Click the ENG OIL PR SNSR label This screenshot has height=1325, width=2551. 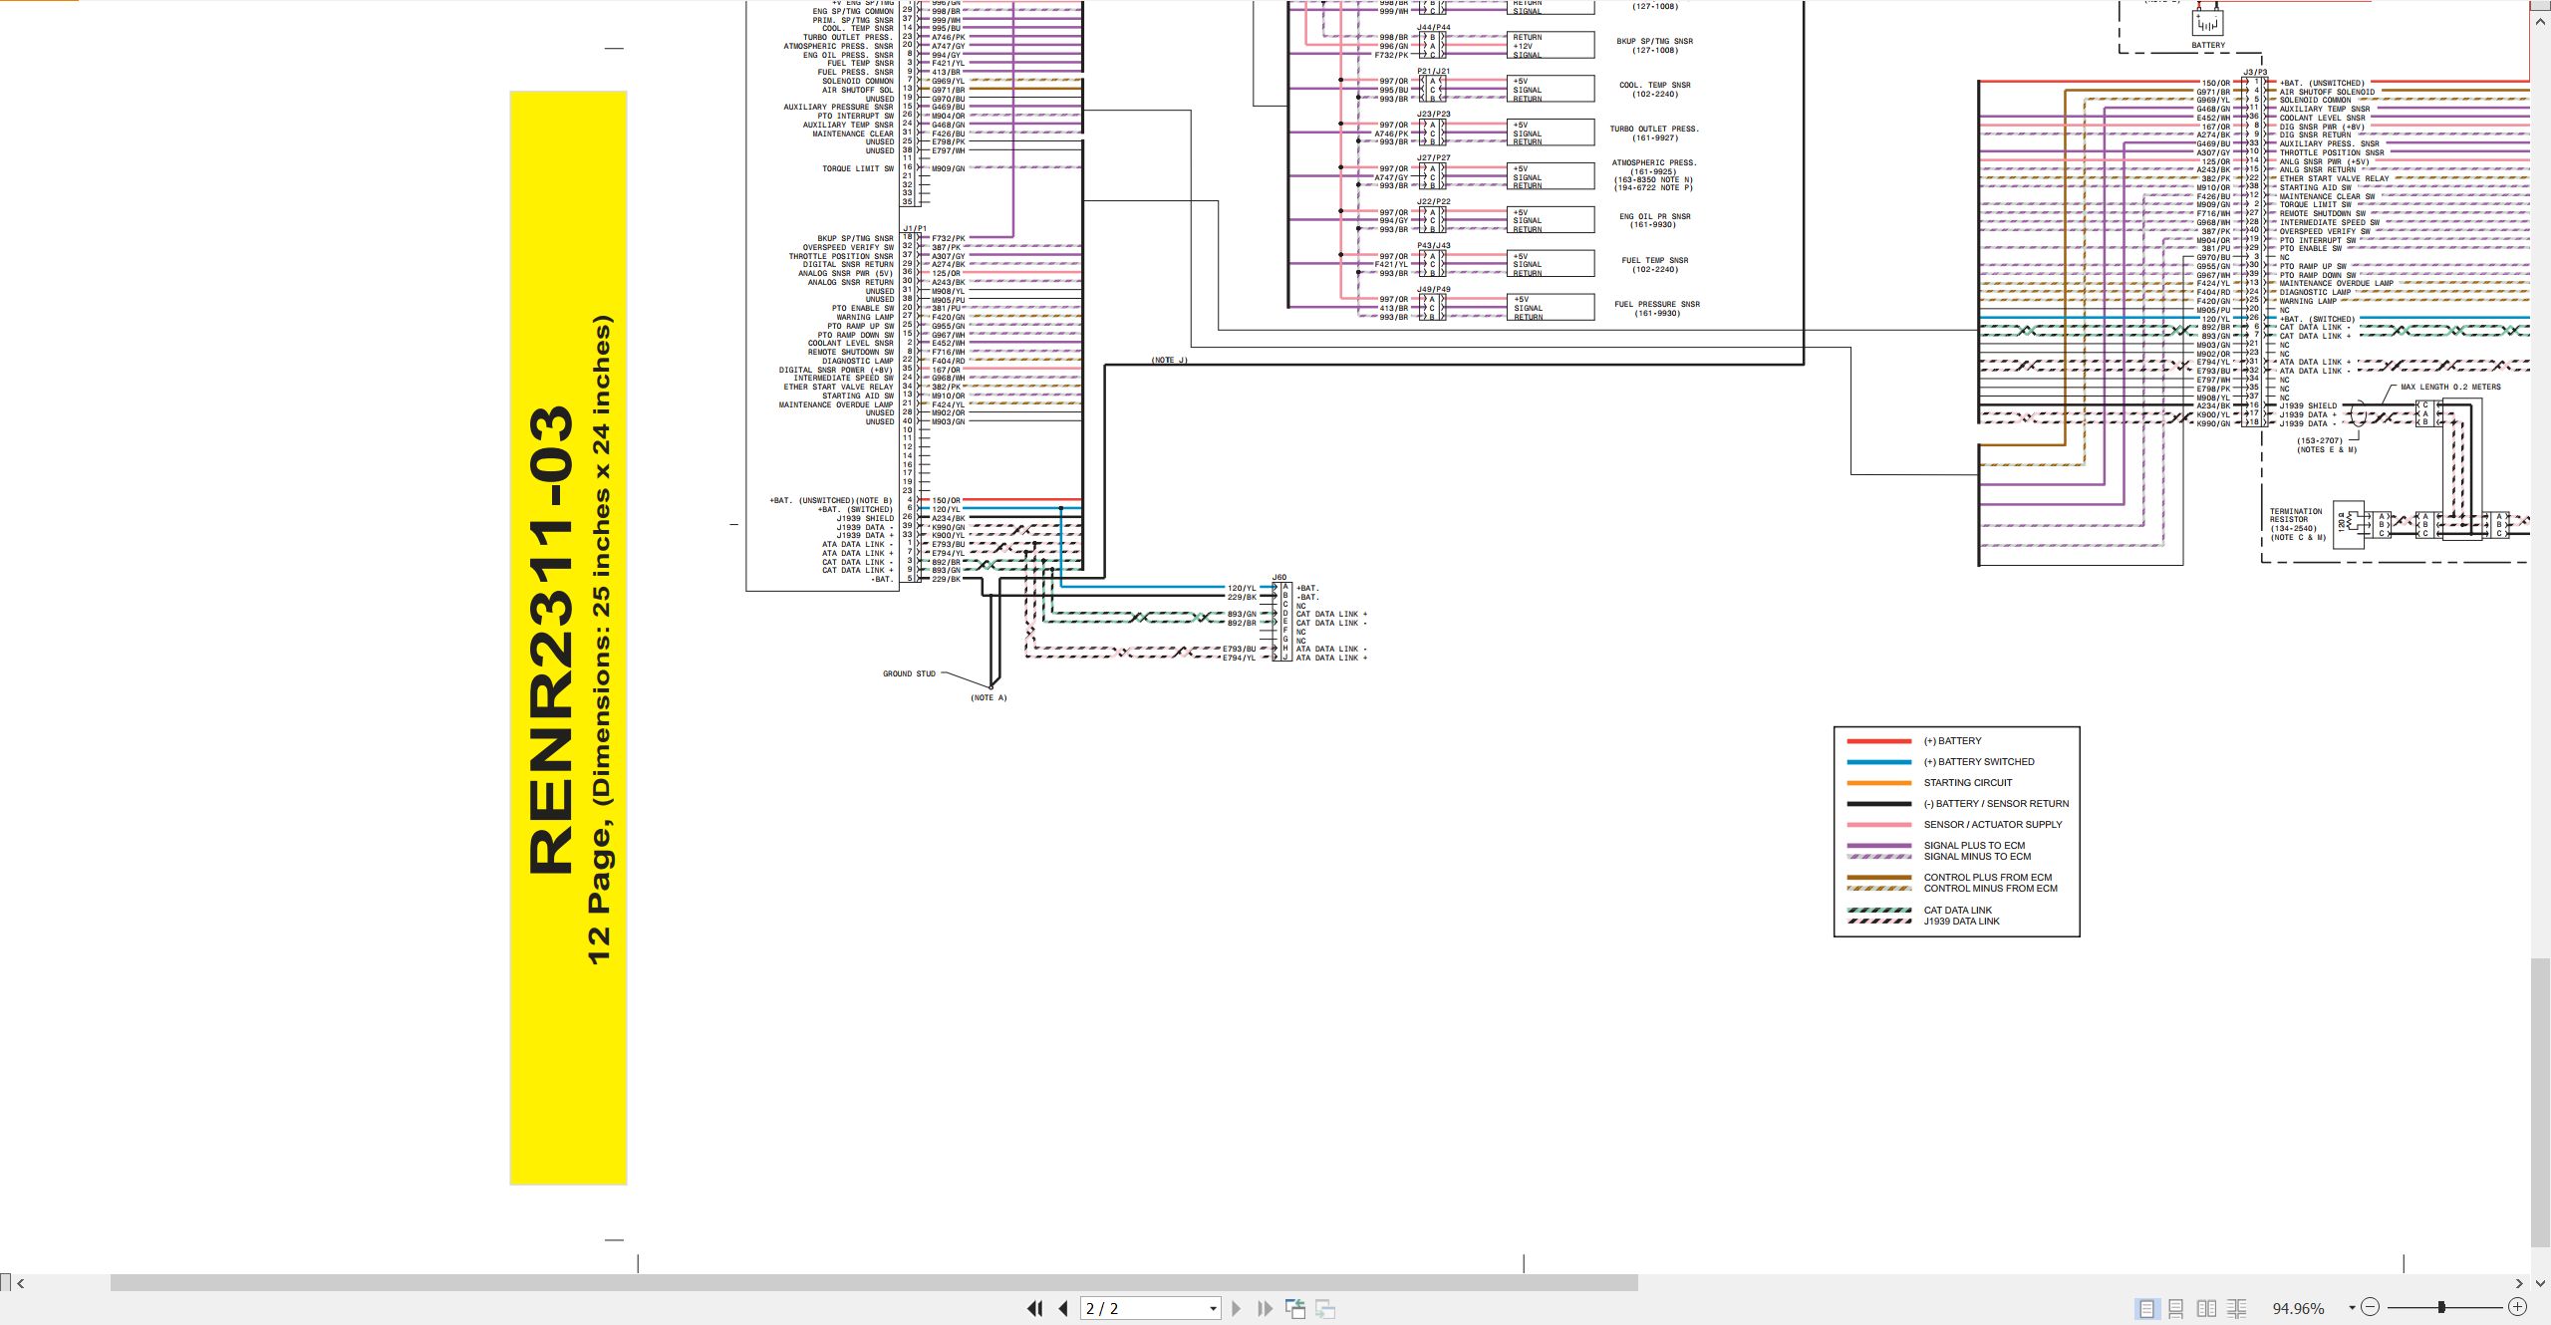1655,217
